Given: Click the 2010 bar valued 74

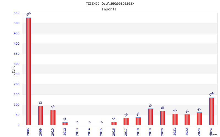Looking at the screenshot, I should coord(53,118).
